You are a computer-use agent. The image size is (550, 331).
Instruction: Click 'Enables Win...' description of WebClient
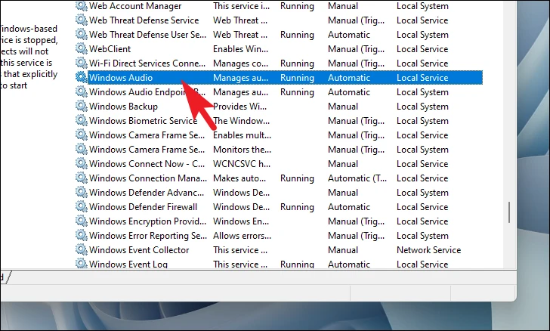tap(240, 49)
